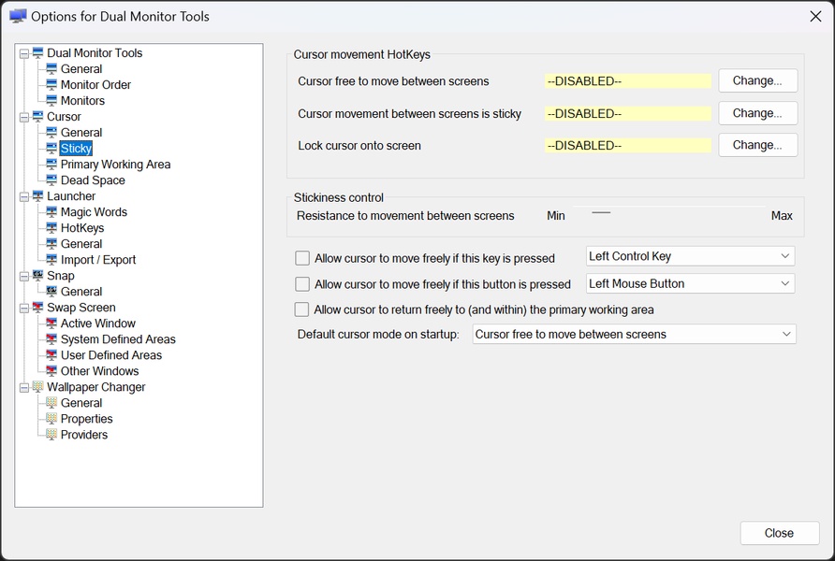The height and width of the screenshot is (561, 835).
Task: Click the icon next to Dead Space
Action: [x=51, y=180]
